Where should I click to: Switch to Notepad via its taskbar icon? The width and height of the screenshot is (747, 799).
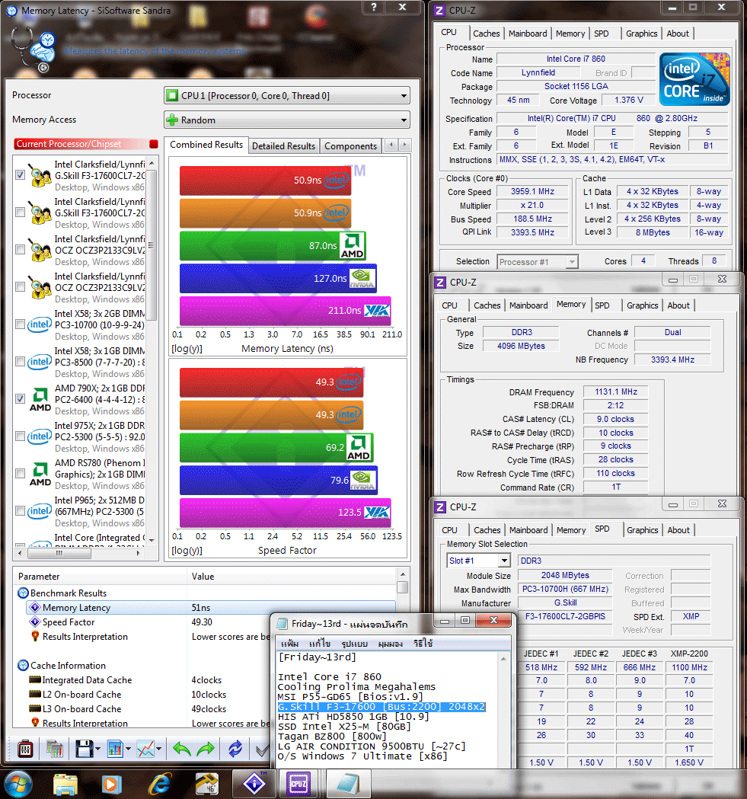[x=349, y=784]
